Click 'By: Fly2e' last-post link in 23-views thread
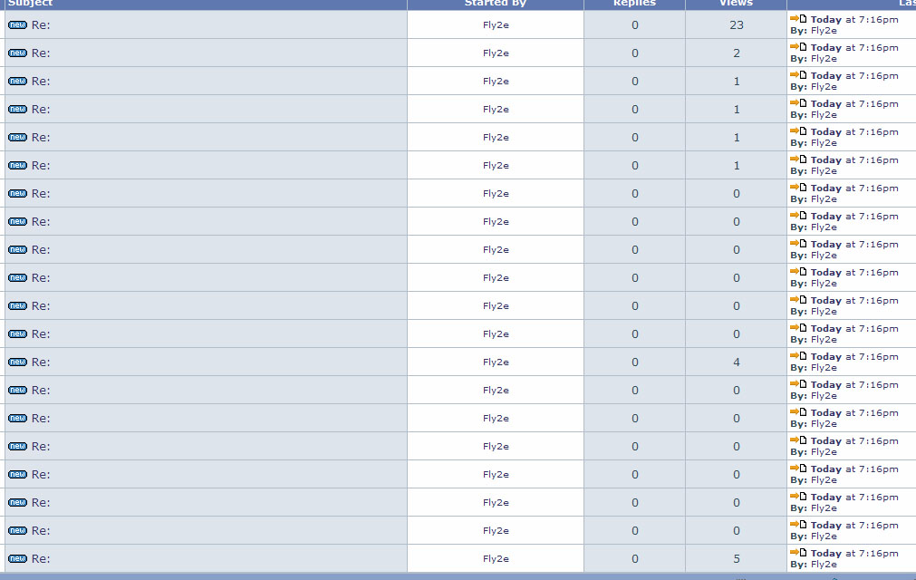The height and width of the screenshot is (580, 916). [824, 31]
